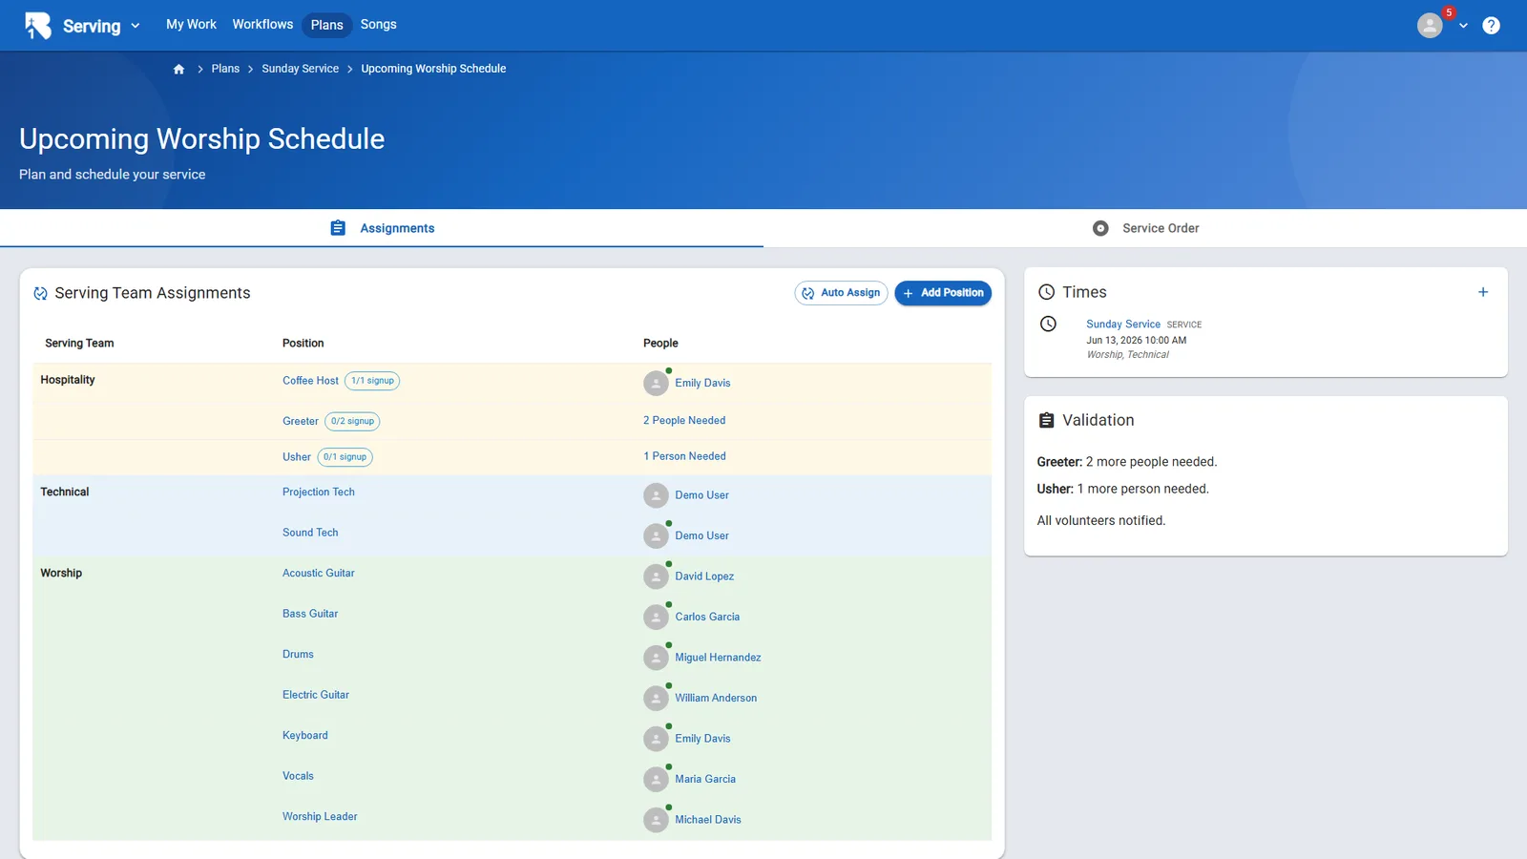The height and width of the screenshot is (859, 1527).
Task: Open the Coffee Host position
Action: (x=310, y=381)
